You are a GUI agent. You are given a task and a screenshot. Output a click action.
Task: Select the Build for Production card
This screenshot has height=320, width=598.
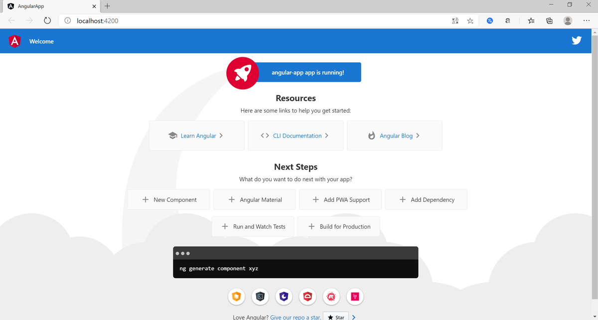[339, 226]
